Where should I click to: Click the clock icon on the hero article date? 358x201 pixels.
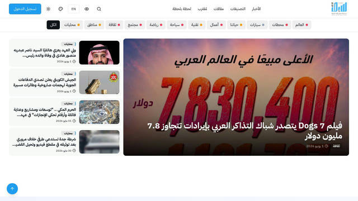coord(327,146)
